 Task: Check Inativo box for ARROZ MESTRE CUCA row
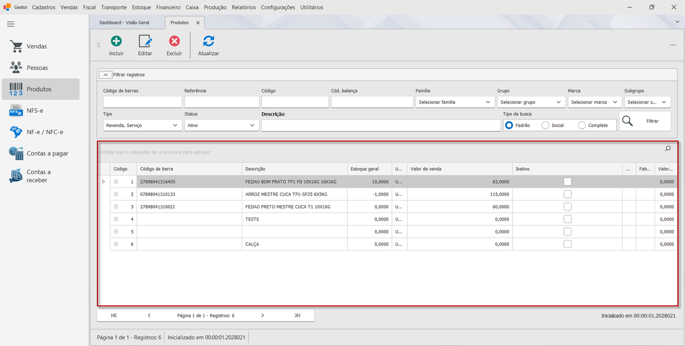tap(568, 194)
